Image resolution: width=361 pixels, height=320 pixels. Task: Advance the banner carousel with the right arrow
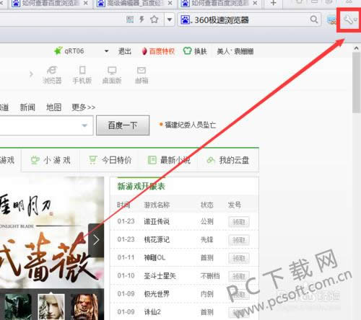tap(96, 240)
